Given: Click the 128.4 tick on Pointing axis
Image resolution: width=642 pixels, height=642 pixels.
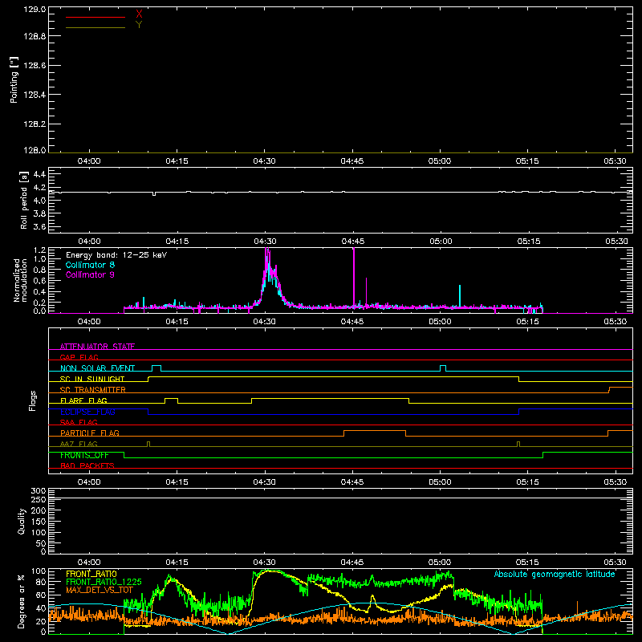Looking at the screenshot, I should click(35, 95).
